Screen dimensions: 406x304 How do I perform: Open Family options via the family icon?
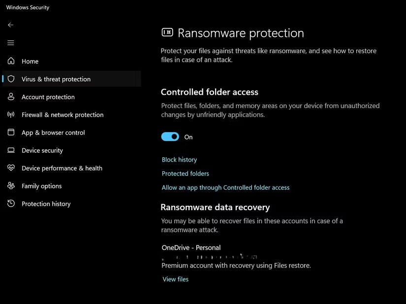(10, 186)
